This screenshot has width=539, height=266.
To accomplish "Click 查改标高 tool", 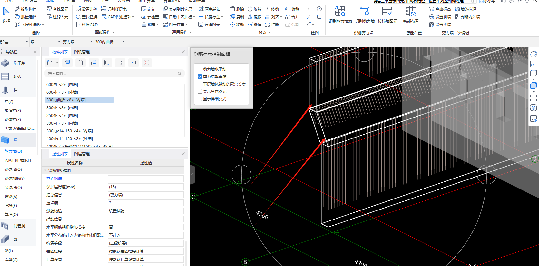I will coord(440,9).
